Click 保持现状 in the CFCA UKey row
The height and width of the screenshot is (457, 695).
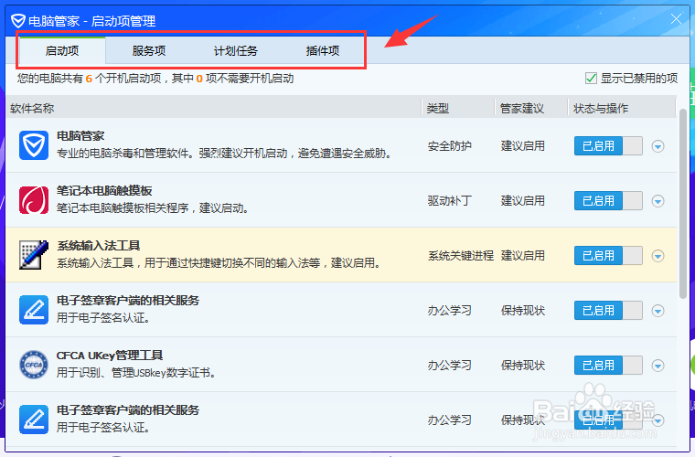(523, 366)
